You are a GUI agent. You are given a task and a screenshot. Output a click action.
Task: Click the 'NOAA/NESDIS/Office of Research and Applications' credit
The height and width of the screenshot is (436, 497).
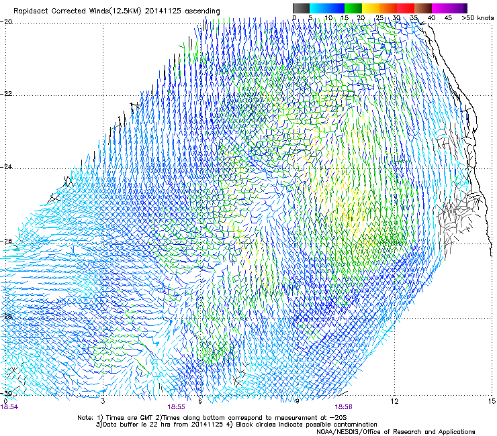point(396,432)
